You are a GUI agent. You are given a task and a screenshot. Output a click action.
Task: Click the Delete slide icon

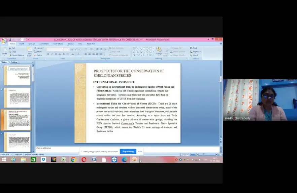tap(39, 55)
